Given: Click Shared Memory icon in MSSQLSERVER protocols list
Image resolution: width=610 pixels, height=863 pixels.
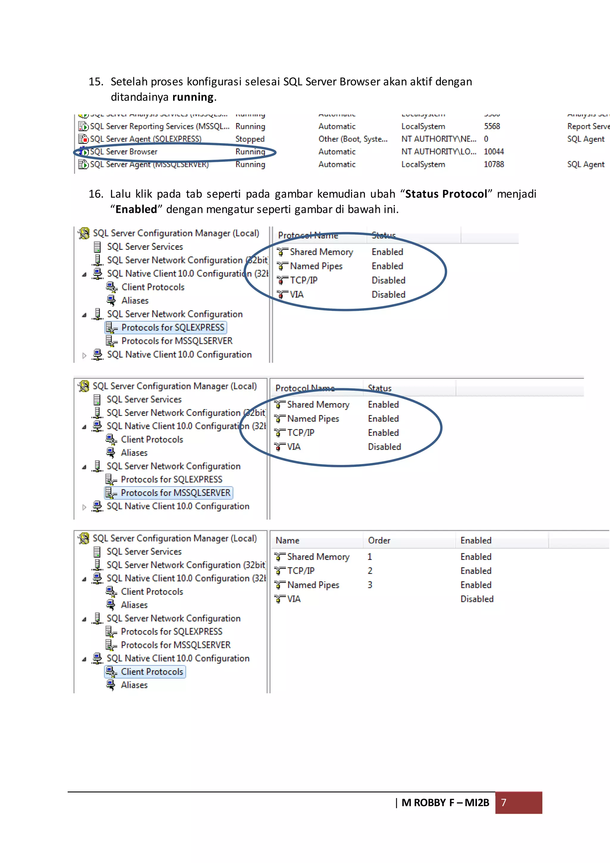Looking at the screenshot, I should click(280, 405).
